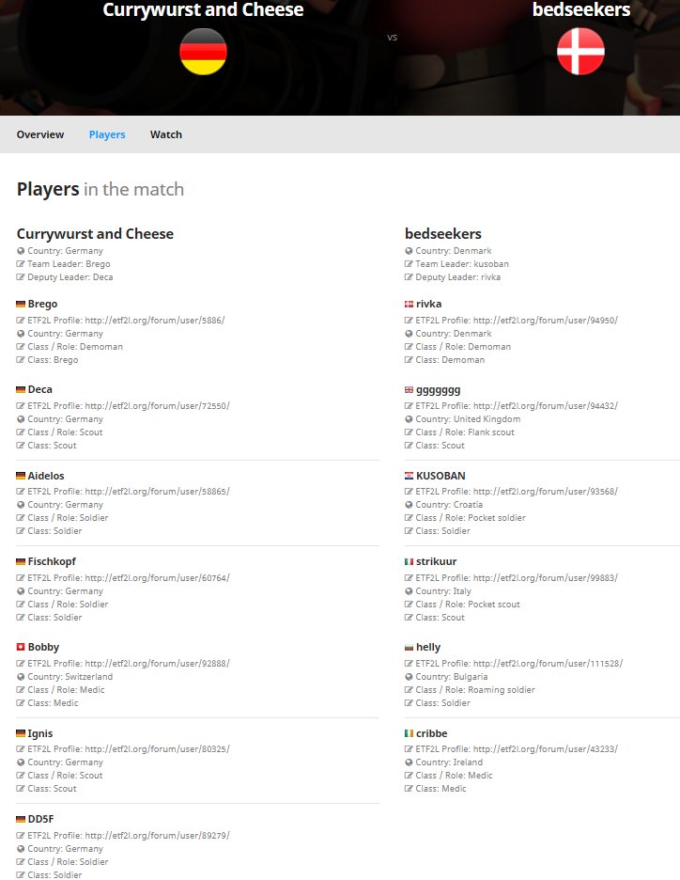Click the UK flag icon beside ggggggg
The image size is (680, 880).
(x=410, y=389)
